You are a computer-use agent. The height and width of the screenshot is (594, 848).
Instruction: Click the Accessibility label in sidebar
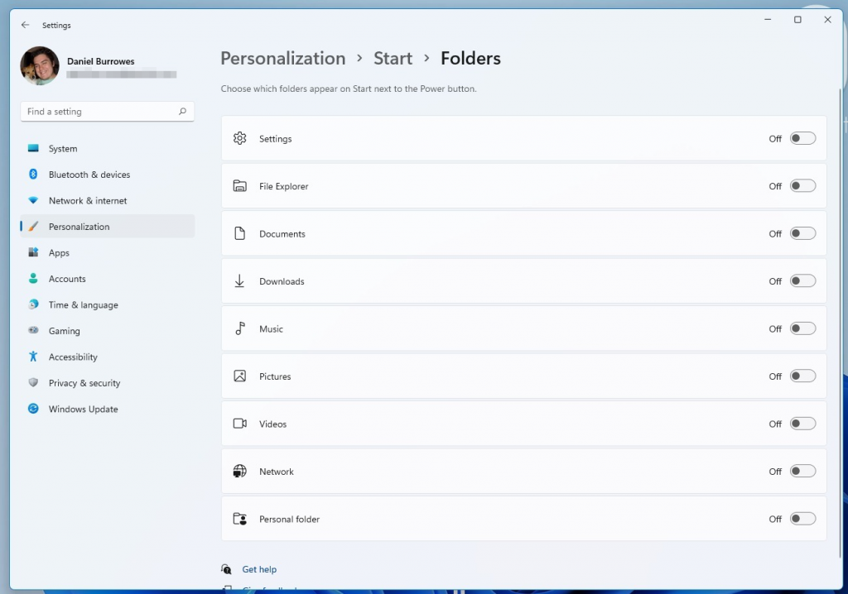[x=73, y=357]
